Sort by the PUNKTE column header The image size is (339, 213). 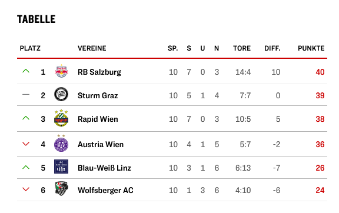311,48
